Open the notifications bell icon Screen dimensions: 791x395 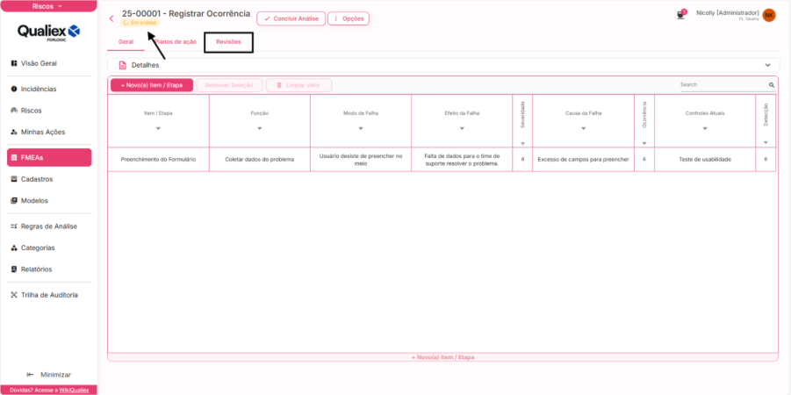(680, 15)
